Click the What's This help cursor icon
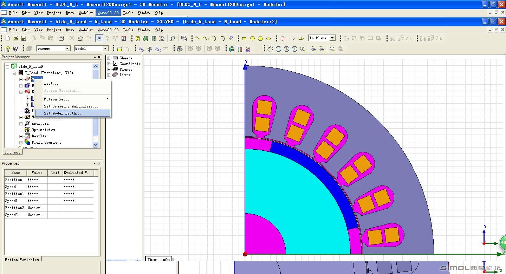The height and width of the screenshot is (274, 506). click(x=15, y=49)
